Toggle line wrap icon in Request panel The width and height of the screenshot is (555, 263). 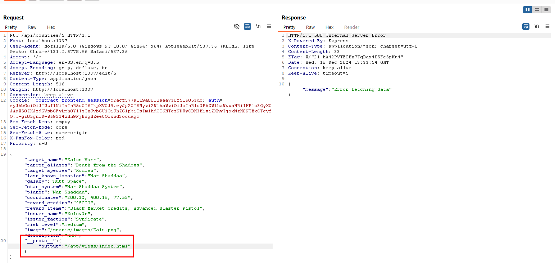pos(247,27)
